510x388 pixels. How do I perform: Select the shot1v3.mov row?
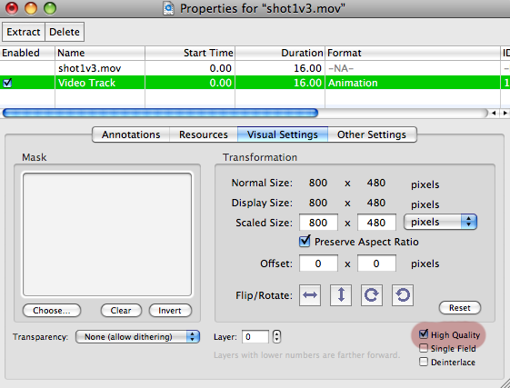click(255, 68)
